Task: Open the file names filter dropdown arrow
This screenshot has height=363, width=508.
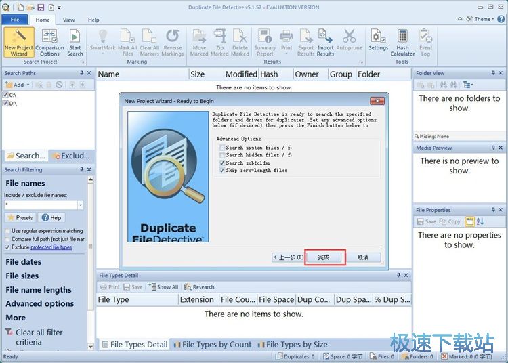Action: pos(81,205)
